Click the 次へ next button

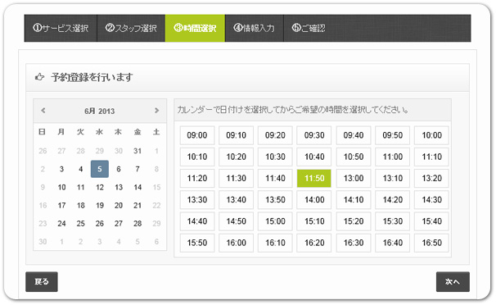(x=453, y=281)
